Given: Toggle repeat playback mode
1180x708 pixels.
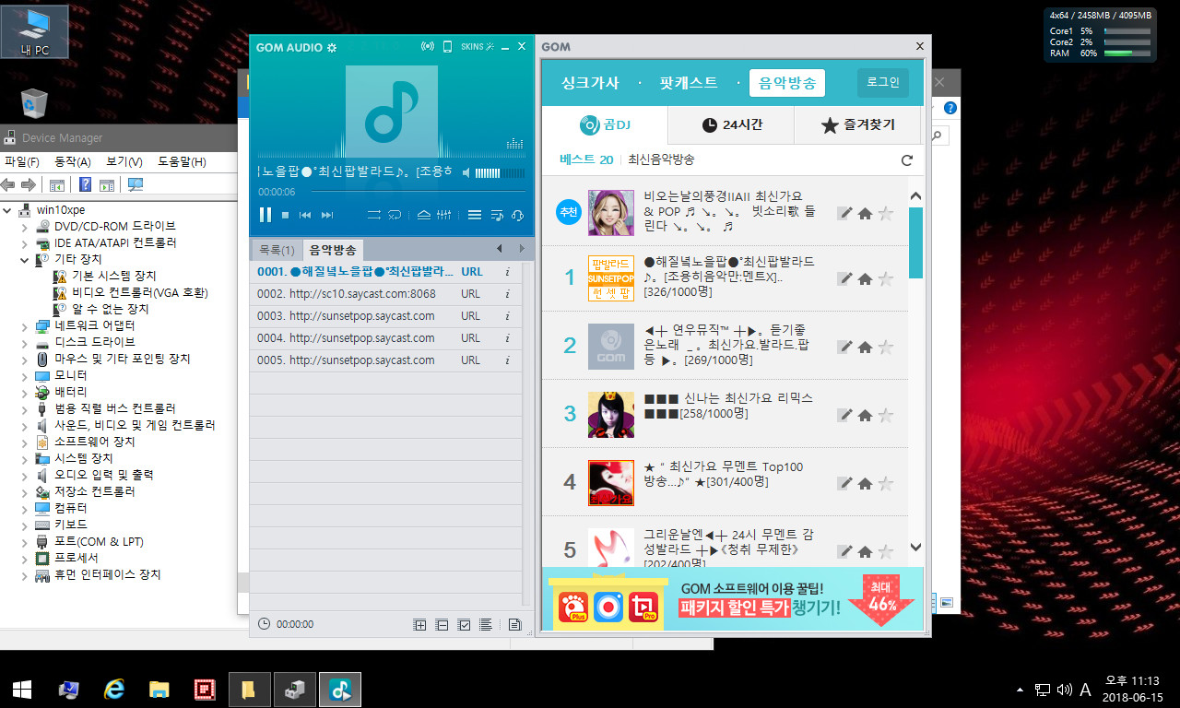Looking at the screenshot, I should pyautogui.click(x=395, y=215).
